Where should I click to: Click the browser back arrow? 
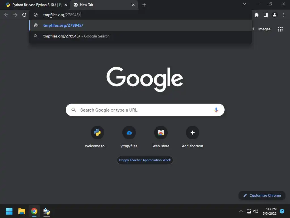[6, 15]
